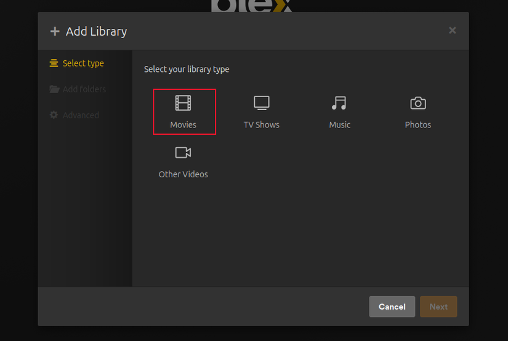Click the gear icon beside Advanced

tap(54, 114)
